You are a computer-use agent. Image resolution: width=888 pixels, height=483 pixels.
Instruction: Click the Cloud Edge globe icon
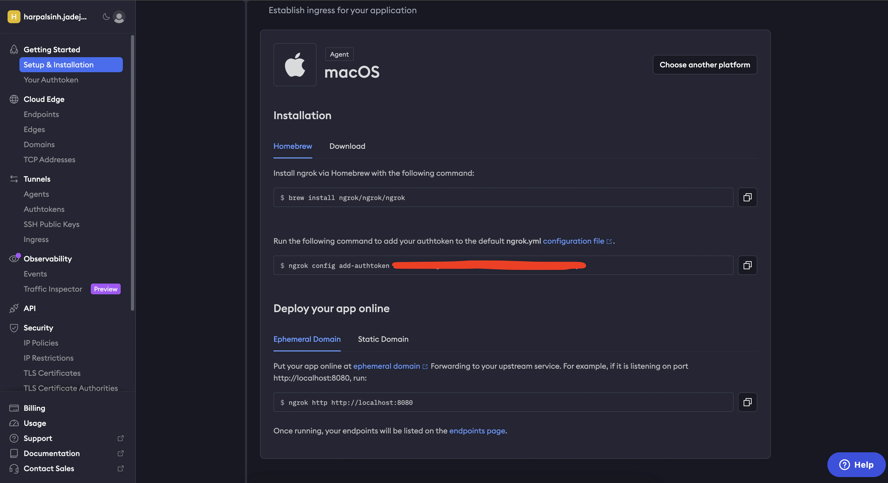click(x=14, y=99)
